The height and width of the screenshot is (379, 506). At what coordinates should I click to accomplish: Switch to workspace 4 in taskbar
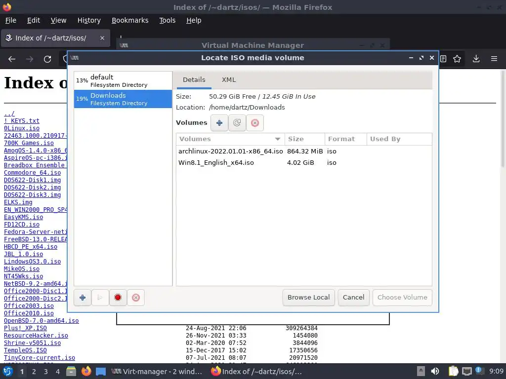(58, 372)
